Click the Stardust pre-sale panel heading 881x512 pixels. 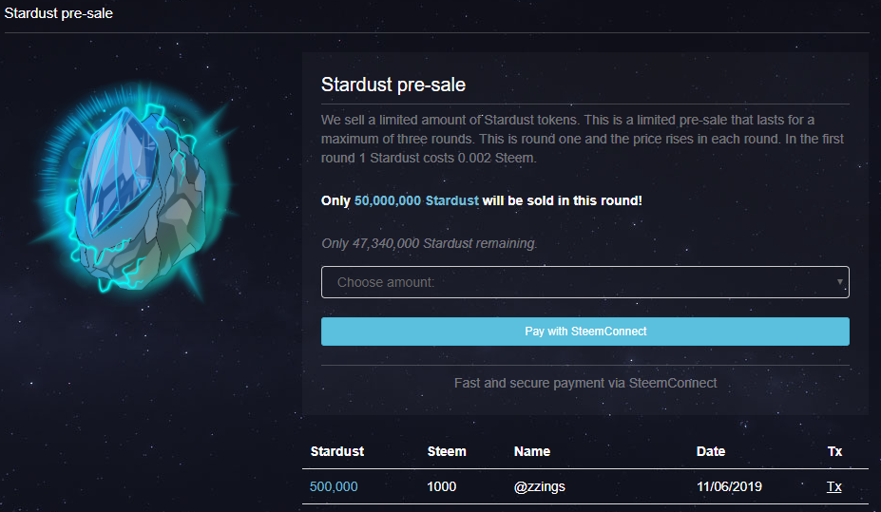[x=393, y=85]
